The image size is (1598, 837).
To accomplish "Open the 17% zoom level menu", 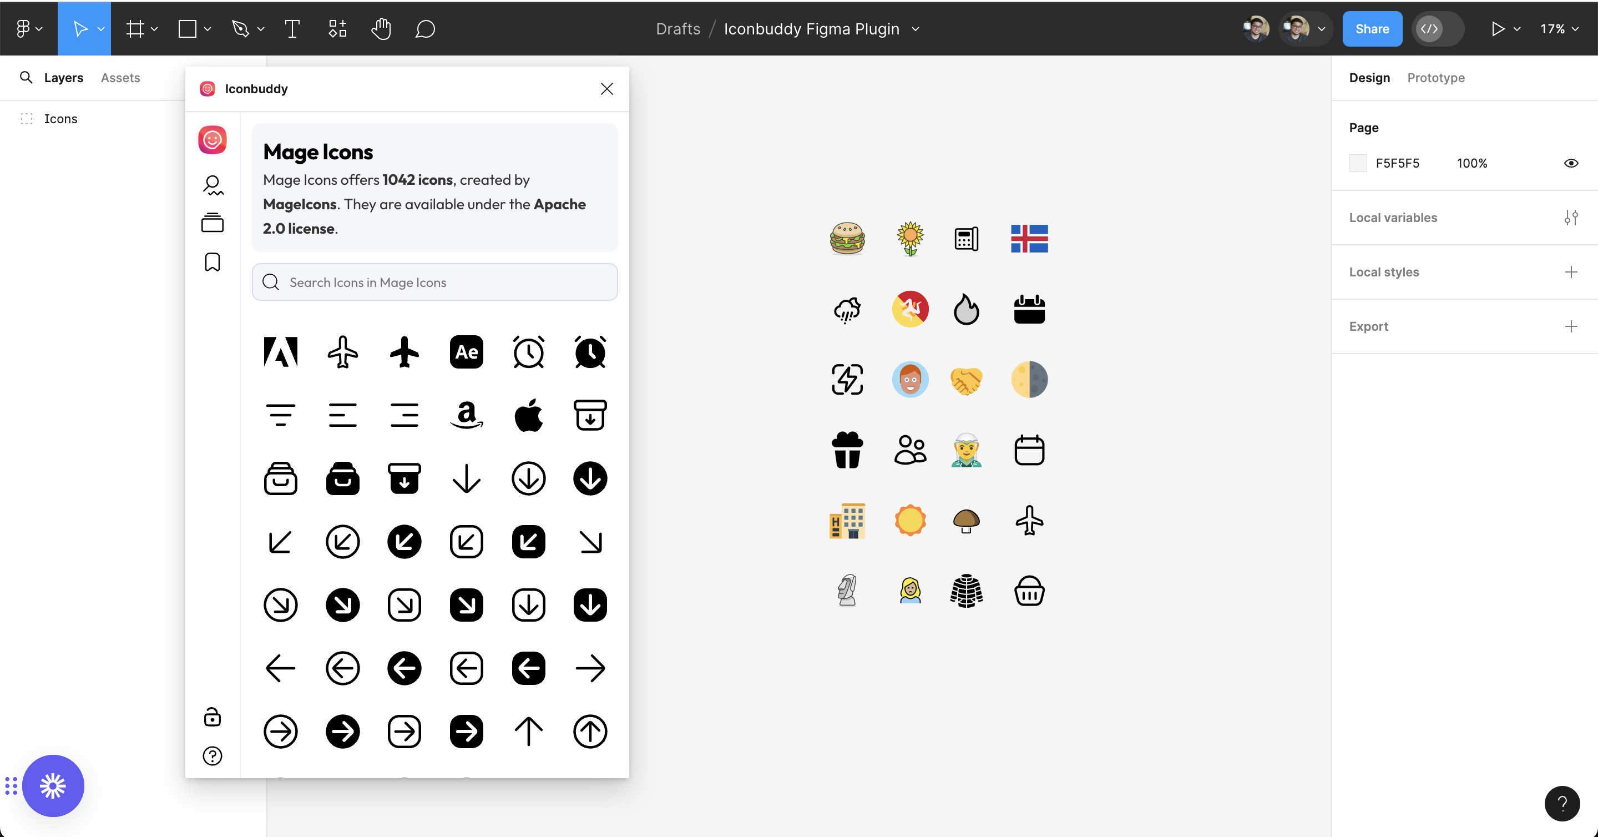I will click(x=1560, y=29).
